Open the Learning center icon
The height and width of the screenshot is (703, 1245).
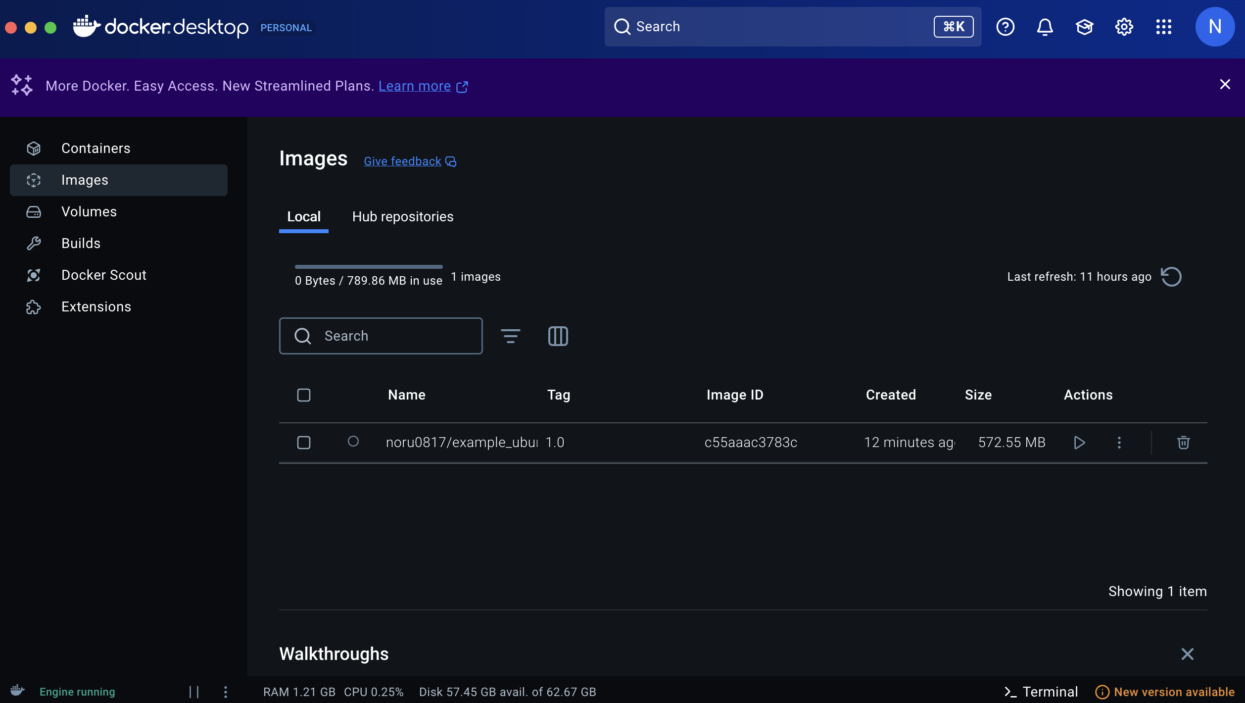[x=1084, y=27]
